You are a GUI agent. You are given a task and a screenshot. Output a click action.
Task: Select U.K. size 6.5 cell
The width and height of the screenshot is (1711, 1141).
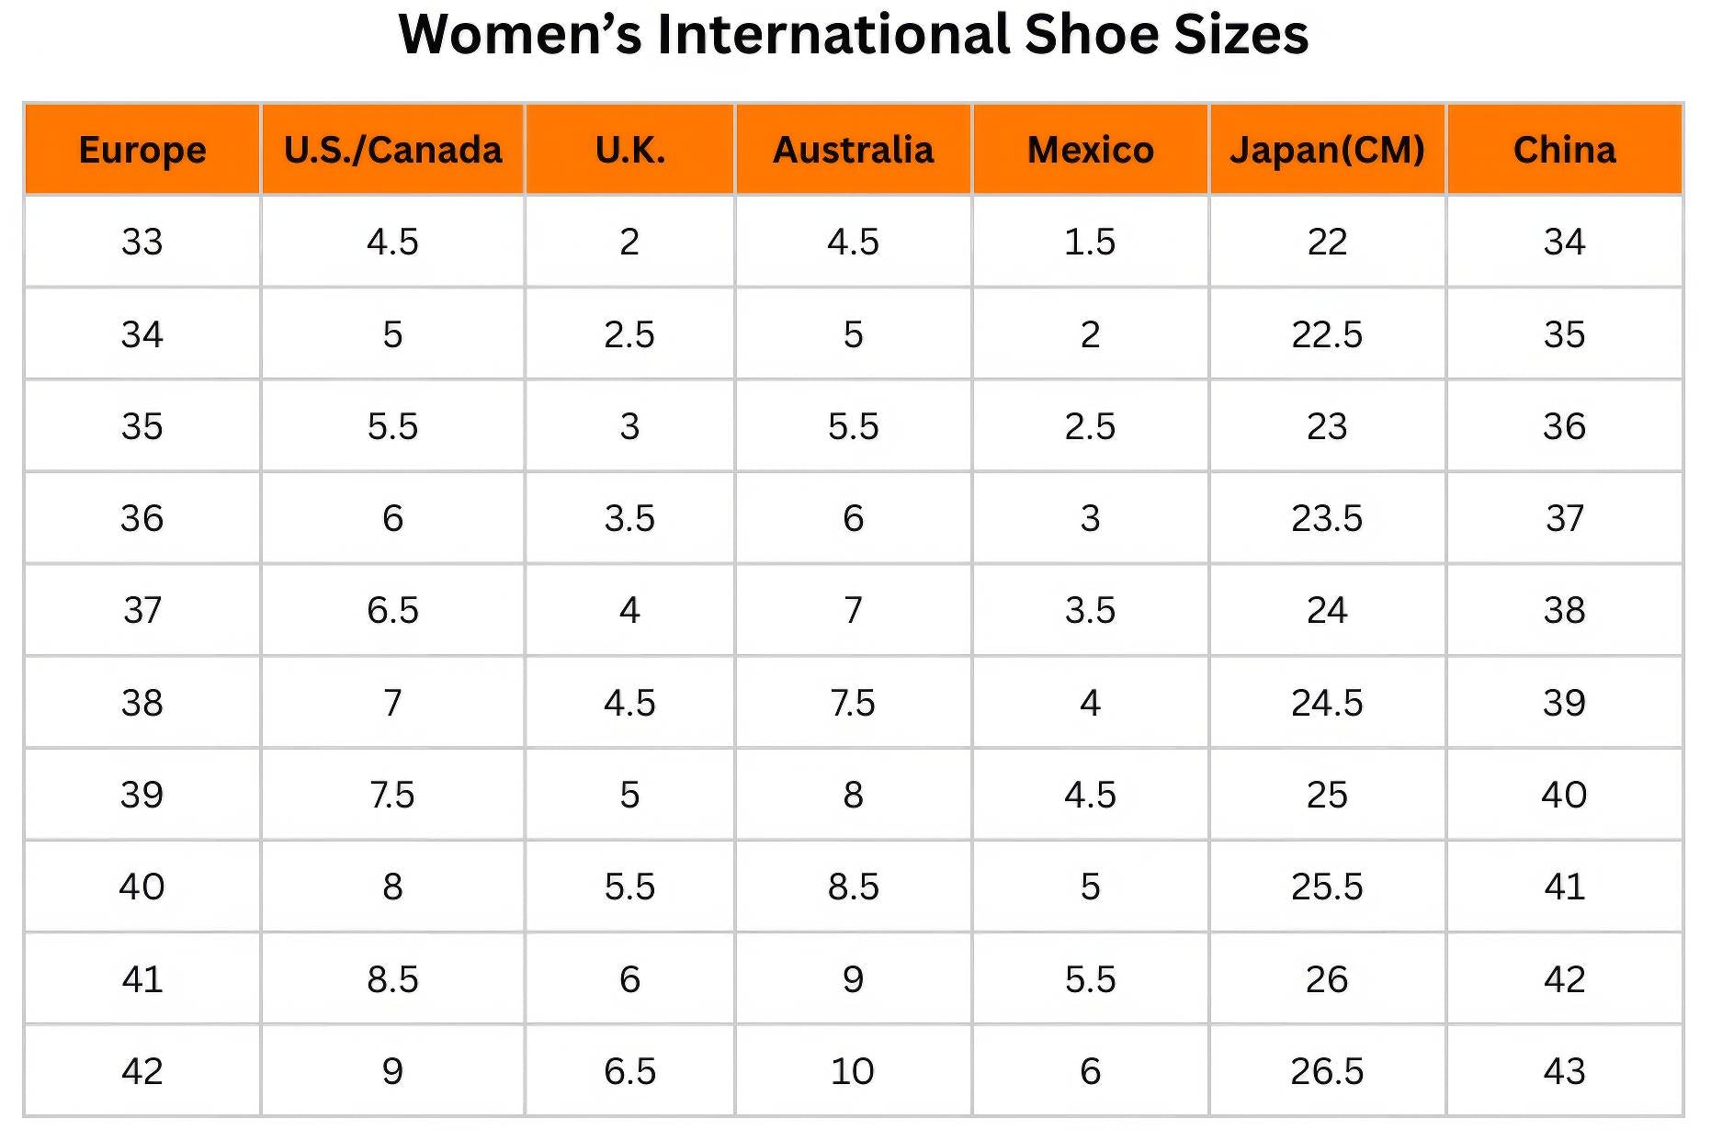(x=629, y=1071)
